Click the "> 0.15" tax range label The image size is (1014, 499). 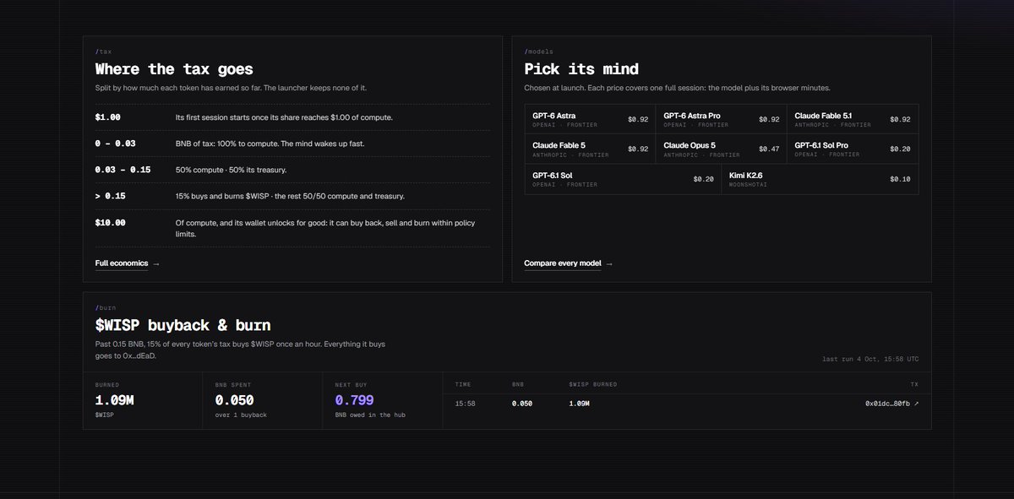click(110, 196)
